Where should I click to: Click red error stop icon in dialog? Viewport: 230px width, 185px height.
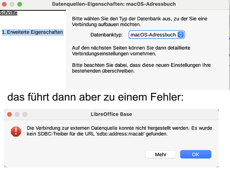[16, 131]
